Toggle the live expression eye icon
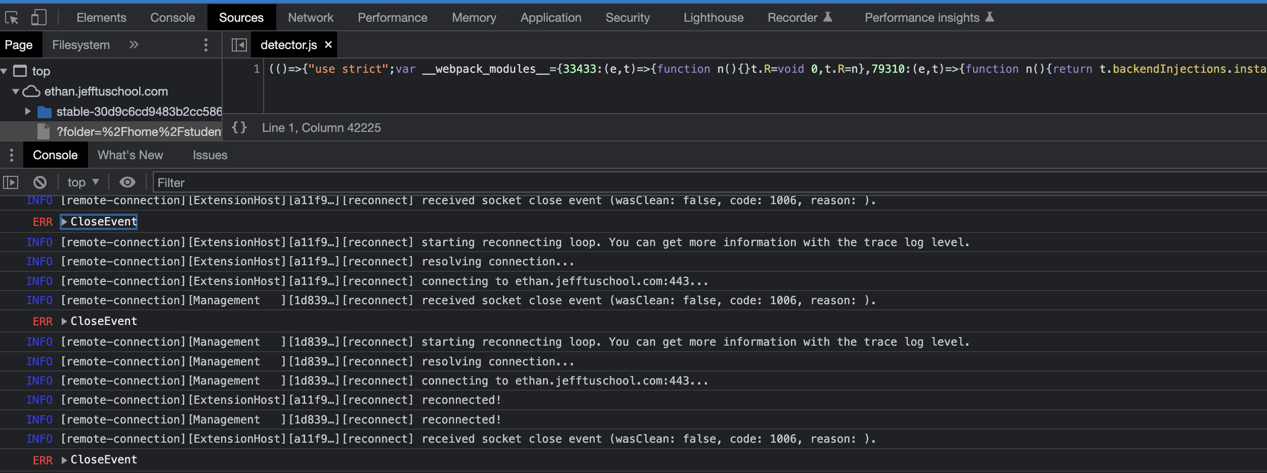 point(127,182)
